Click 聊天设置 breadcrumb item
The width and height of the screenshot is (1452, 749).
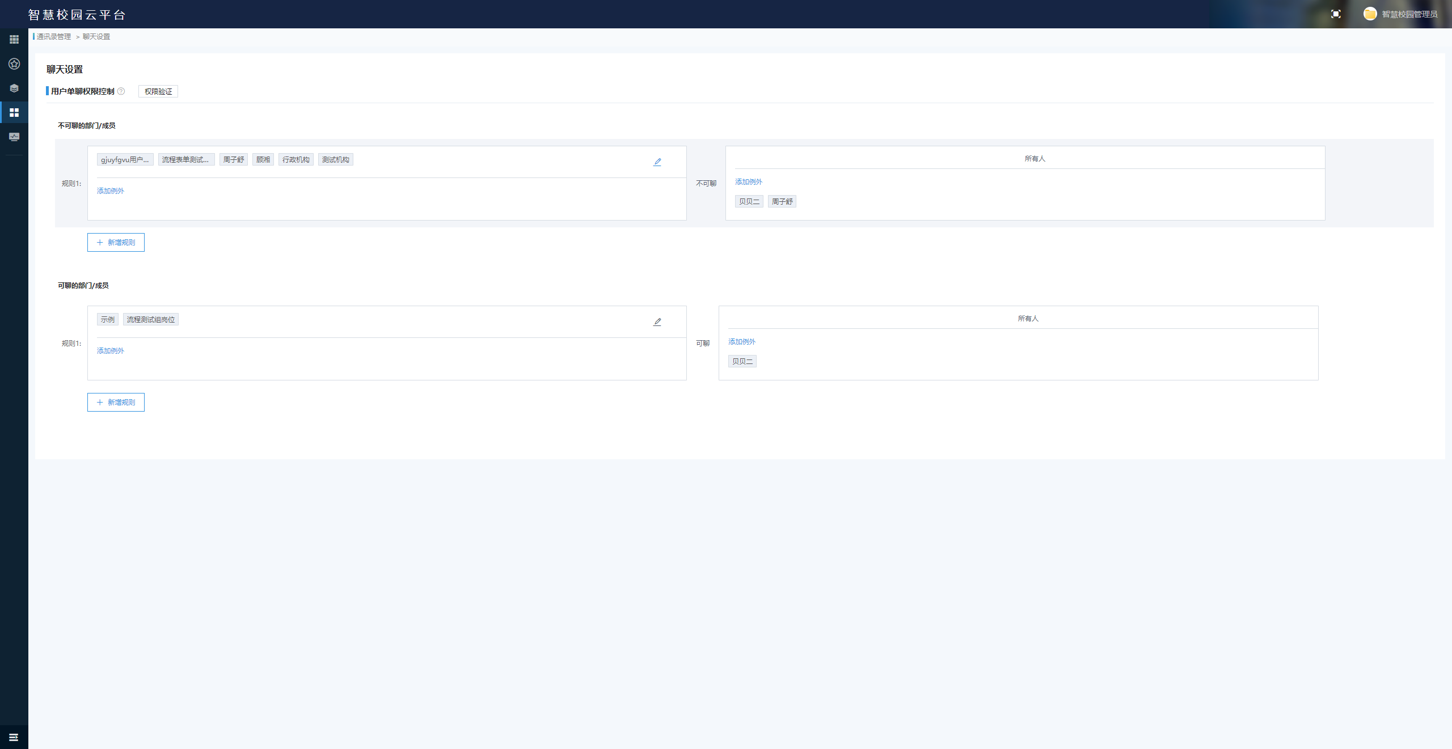[x=96, y=37]
